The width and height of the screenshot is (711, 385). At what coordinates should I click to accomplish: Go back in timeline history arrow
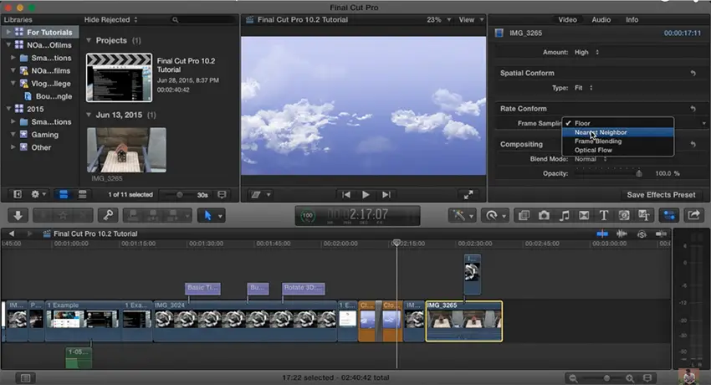click(x=12, y=234)
